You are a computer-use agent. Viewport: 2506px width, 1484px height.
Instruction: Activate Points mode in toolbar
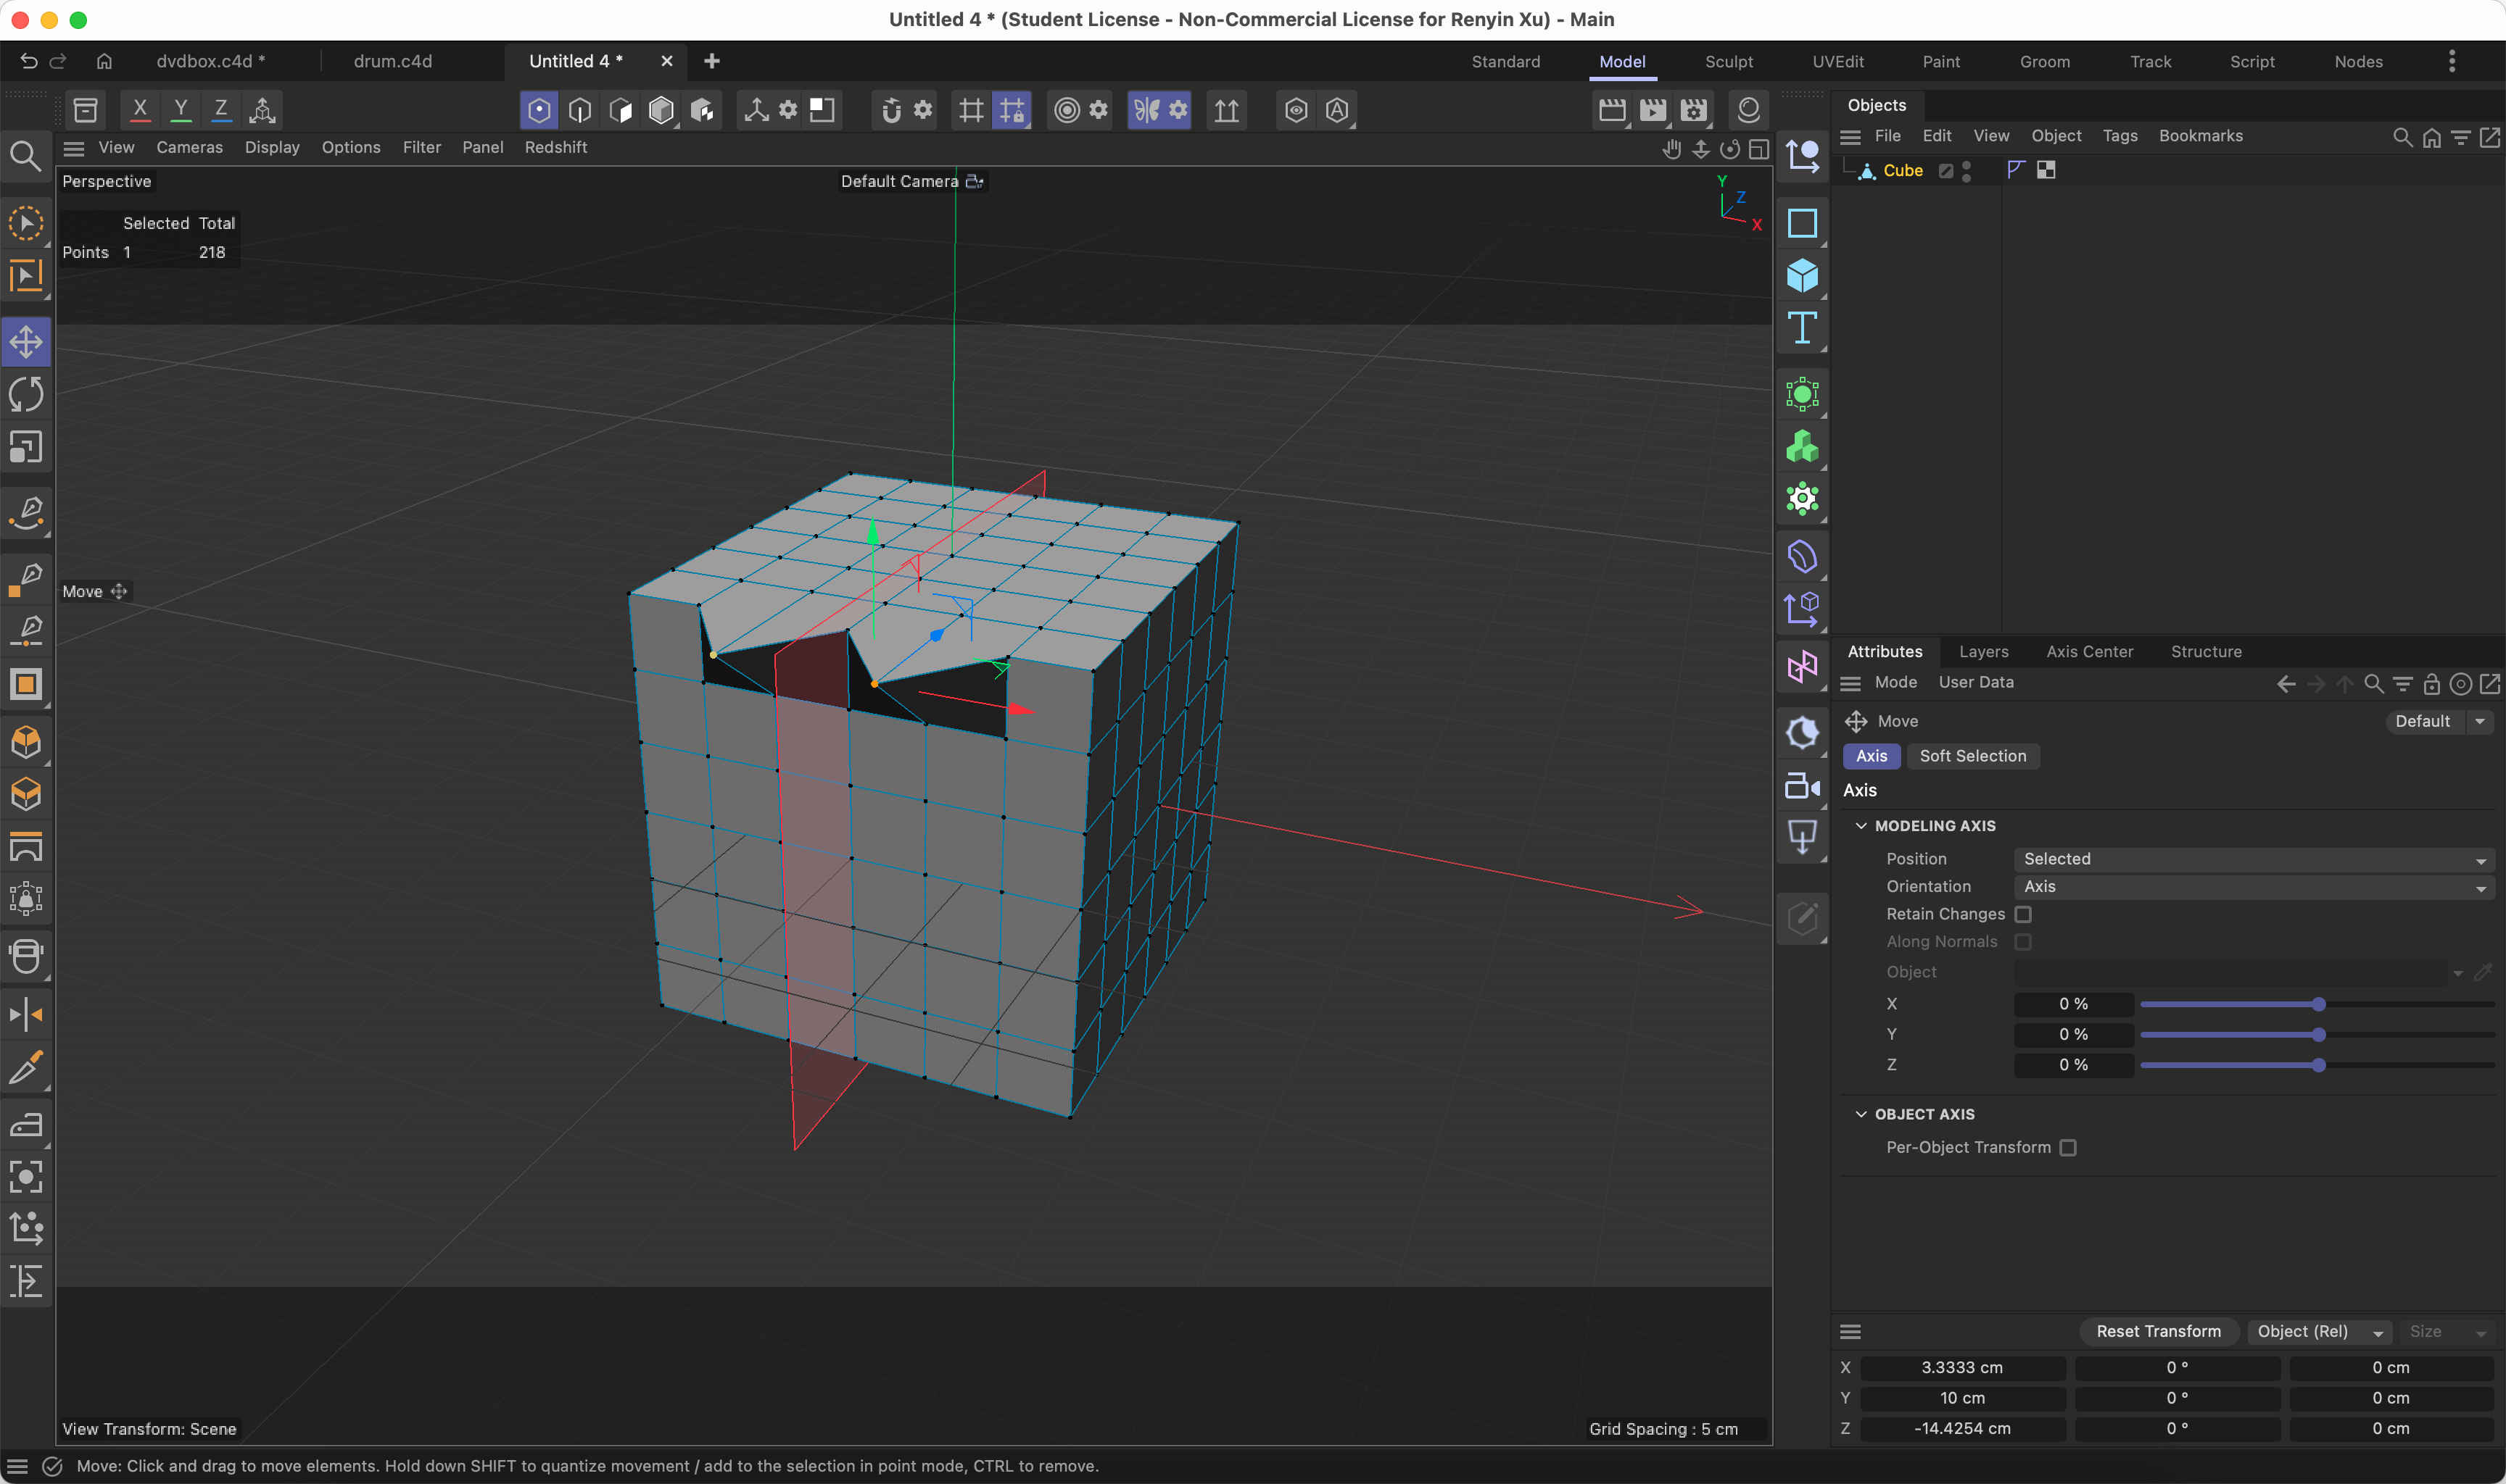539,110
